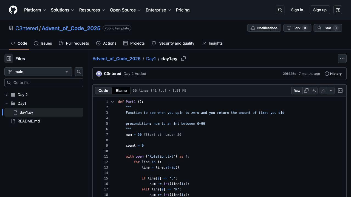Focus the Go to file input
The height and width of the screenshot is (197, 351).
(44, 83)
